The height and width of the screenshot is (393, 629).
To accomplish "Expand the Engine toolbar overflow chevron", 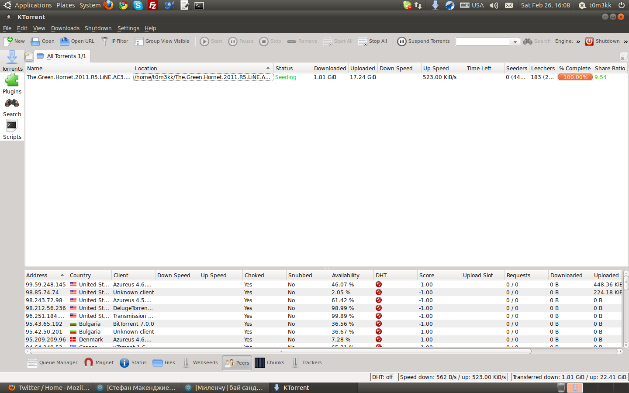I will 578,42.
